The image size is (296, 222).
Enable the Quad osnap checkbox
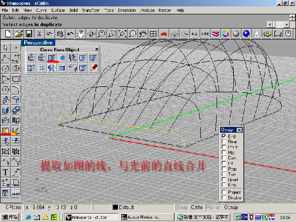click(x=224, y=180)
